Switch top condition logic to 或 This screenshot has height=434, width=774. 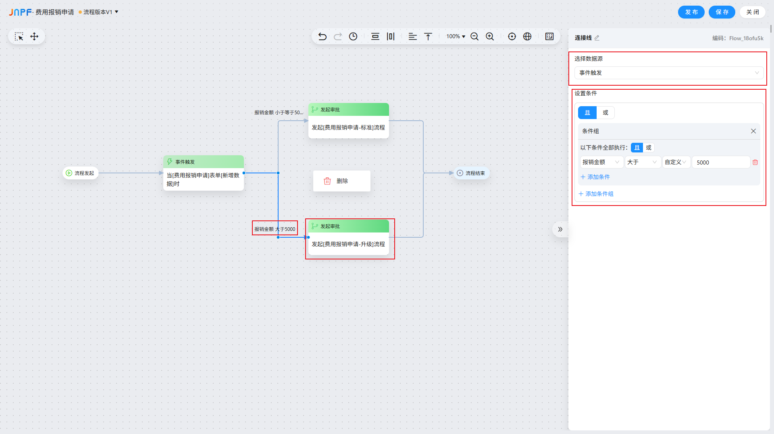click(605, 113)
